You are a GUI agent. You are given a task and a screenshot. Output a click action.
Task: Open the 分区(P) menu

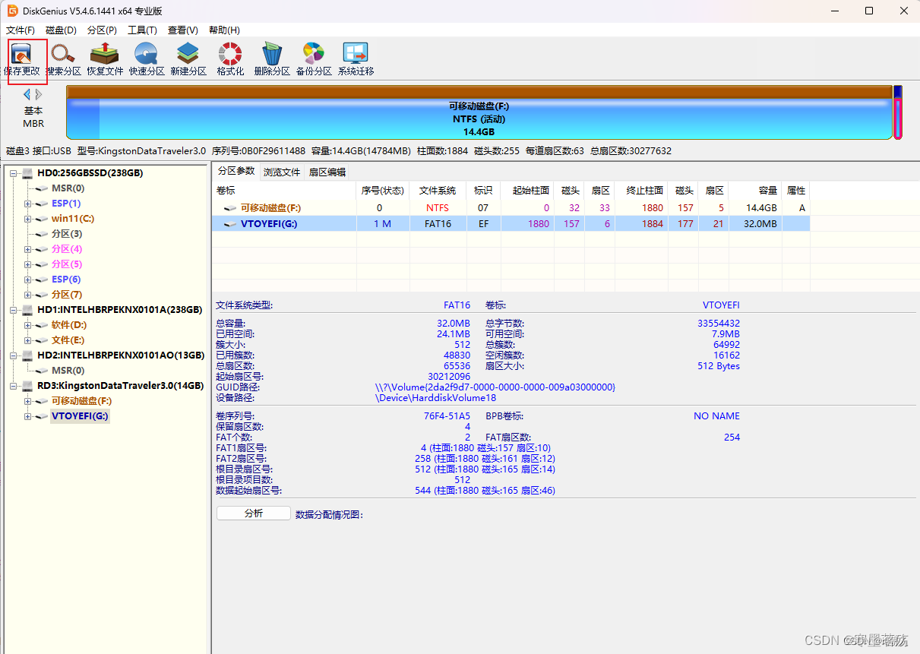tap(102, 30)
